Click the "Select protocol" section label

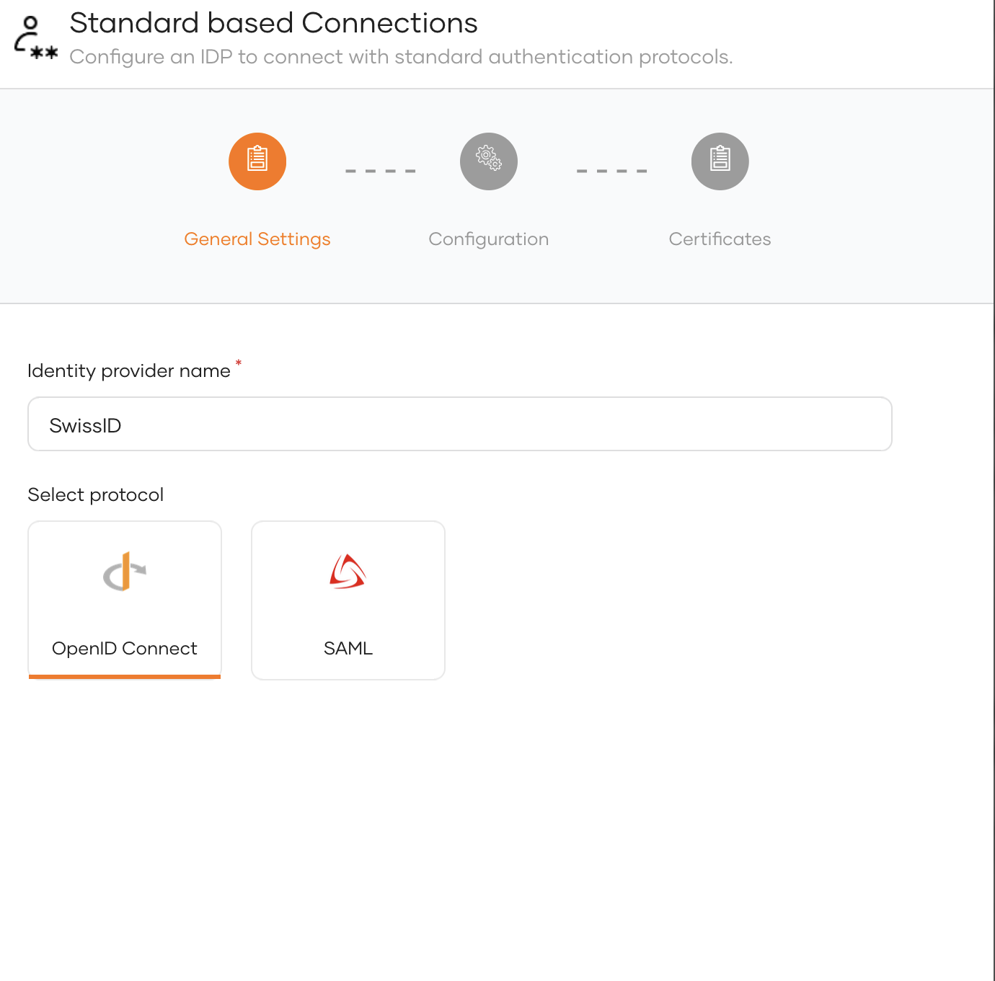click(96, 495)
